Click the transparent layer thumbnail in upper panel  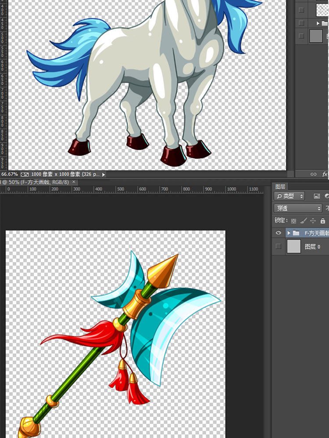(322, 10)
